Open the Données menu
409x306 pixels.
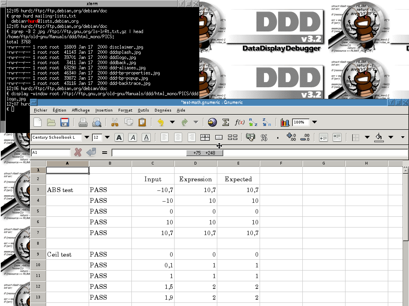pos(163,110)
